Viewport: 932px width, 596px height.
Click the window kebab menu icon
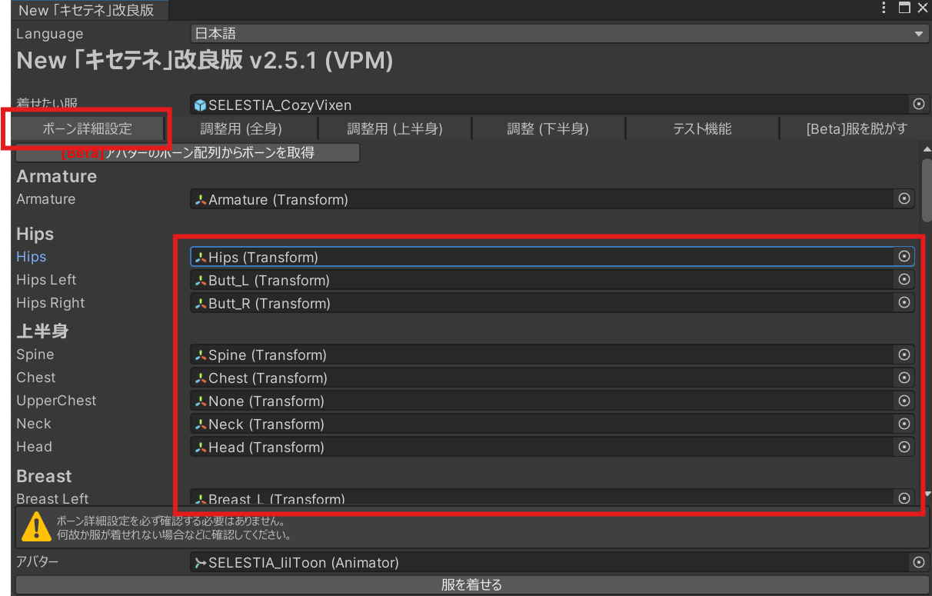click(884, 8)
